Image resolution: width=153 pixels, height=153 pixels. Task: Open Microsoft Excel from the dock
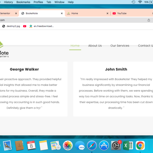click(128, 146)
